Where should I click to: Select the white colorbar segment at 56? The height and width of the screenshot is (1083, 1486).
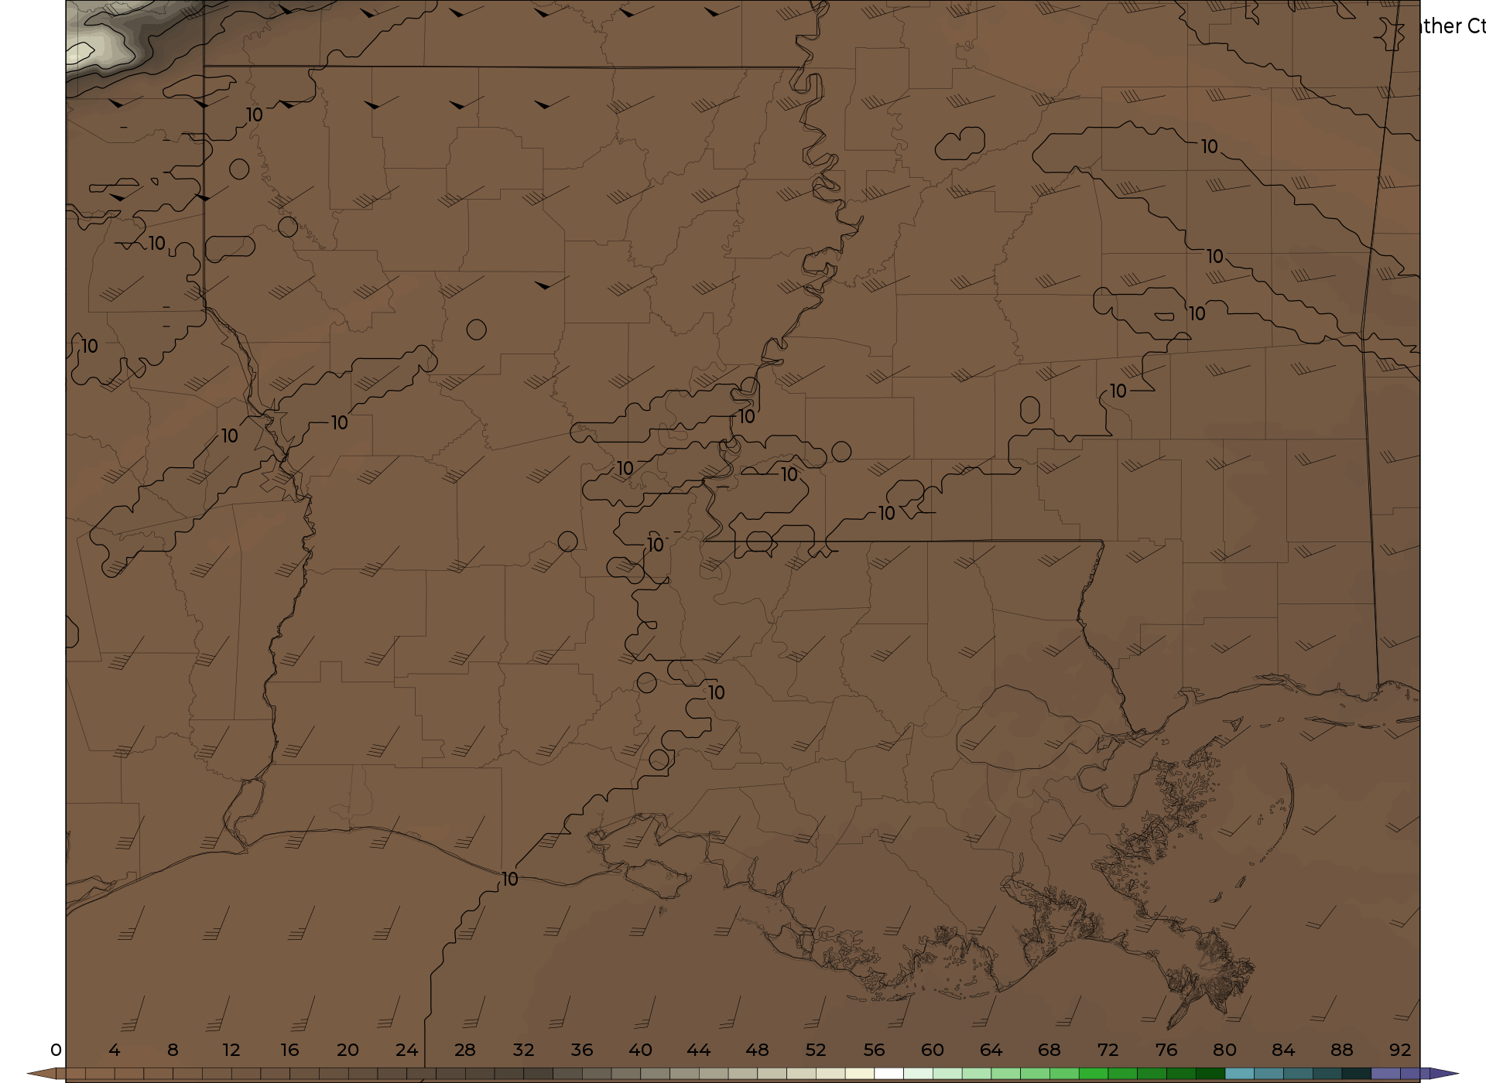(889, 1074)
